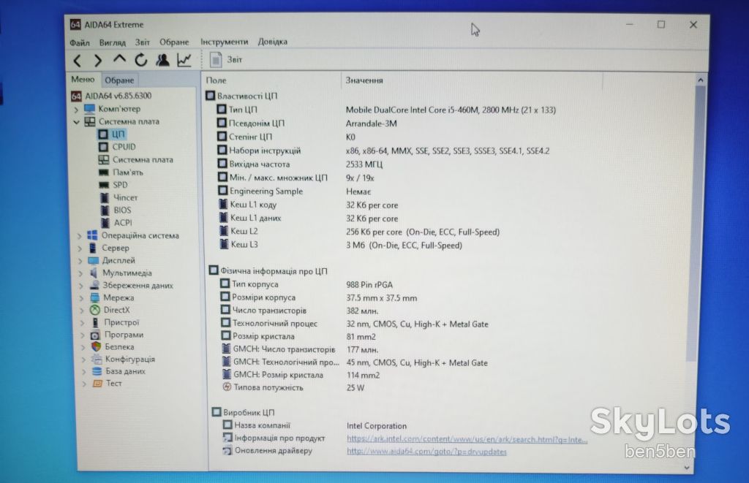Select the ЦП node in the tree
749x483 pixels.
pyautogui.click(x=113, y=134)
